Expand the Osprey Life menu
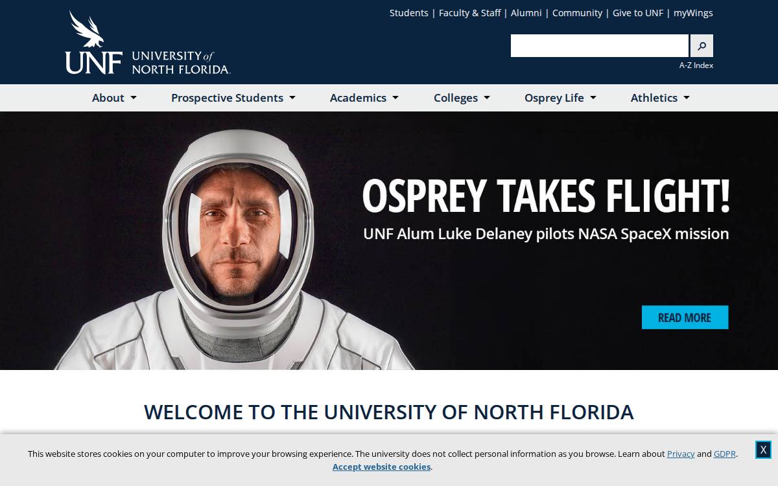Image resolution: width=778 pixels, height=486 pixels. click(x=560, y=98)
